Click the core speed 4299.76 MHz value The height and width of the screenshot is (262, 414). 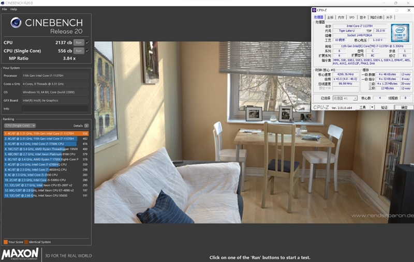[x=345, y=74]
